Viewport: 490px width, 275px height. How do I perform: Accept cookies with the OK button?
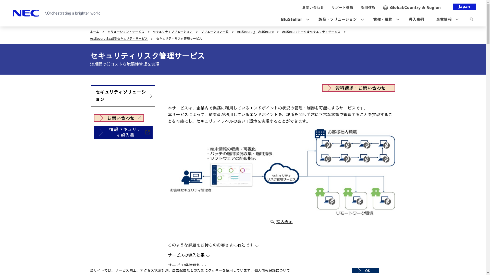coord(365,271)
